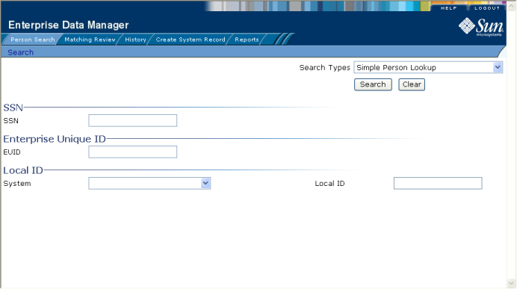Focus the Local ID input field

tap(438, 183)
